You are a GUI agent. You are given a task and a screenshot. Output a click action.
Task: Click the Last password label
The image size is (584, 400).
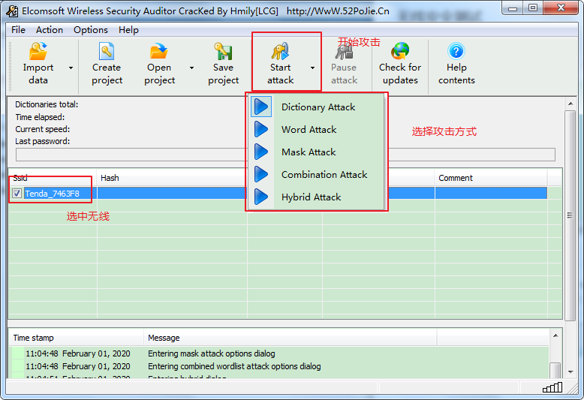point(43,141)
